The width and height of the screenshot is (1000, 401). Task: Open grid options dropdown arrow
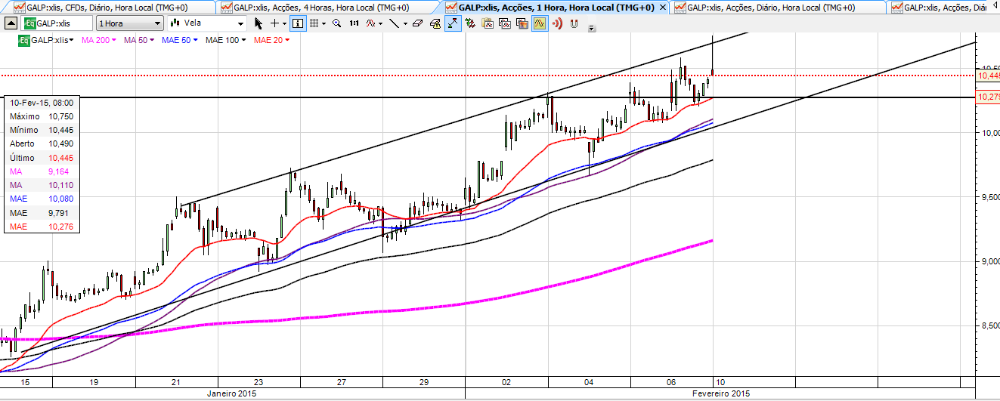pyautogui.click(x=324, y=23)
